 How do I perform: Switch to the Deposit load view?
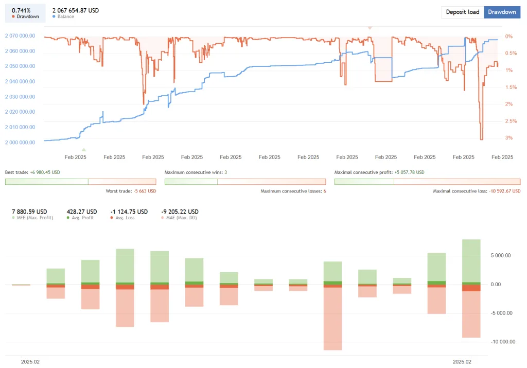click(462, 12)
